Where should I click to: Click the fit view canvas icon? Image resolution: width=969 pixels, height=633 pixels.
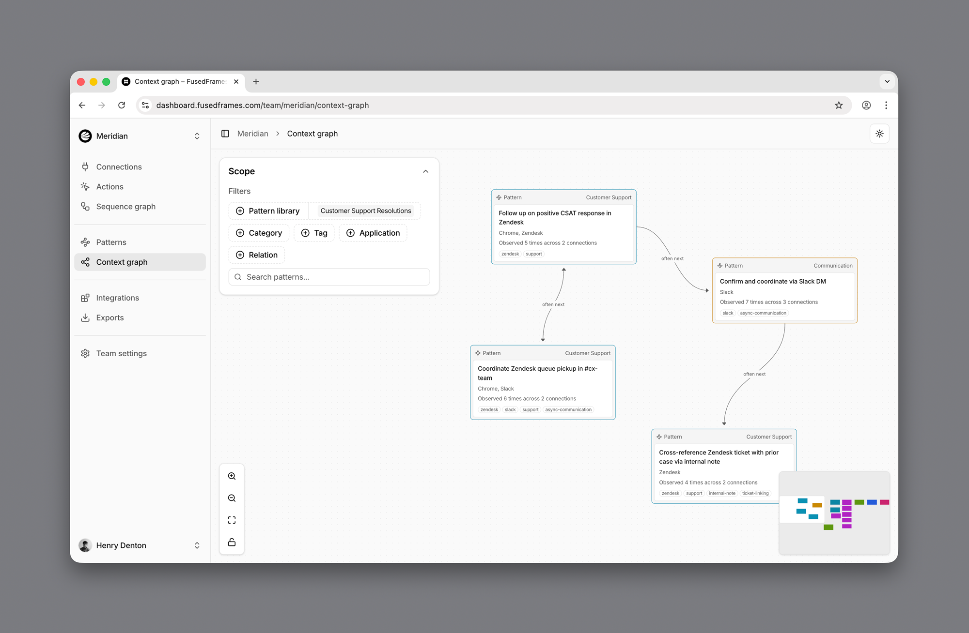tap(232, 520)
